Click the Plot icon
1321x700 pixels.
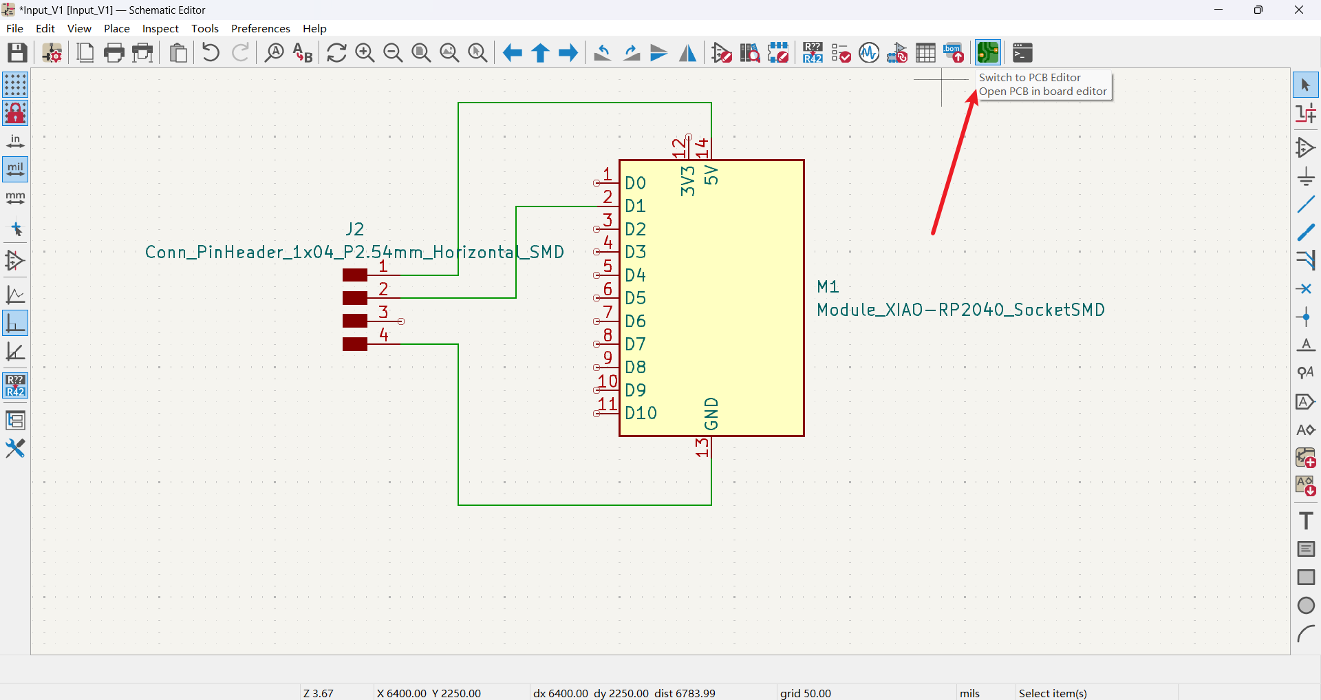[x=142, y=52]
